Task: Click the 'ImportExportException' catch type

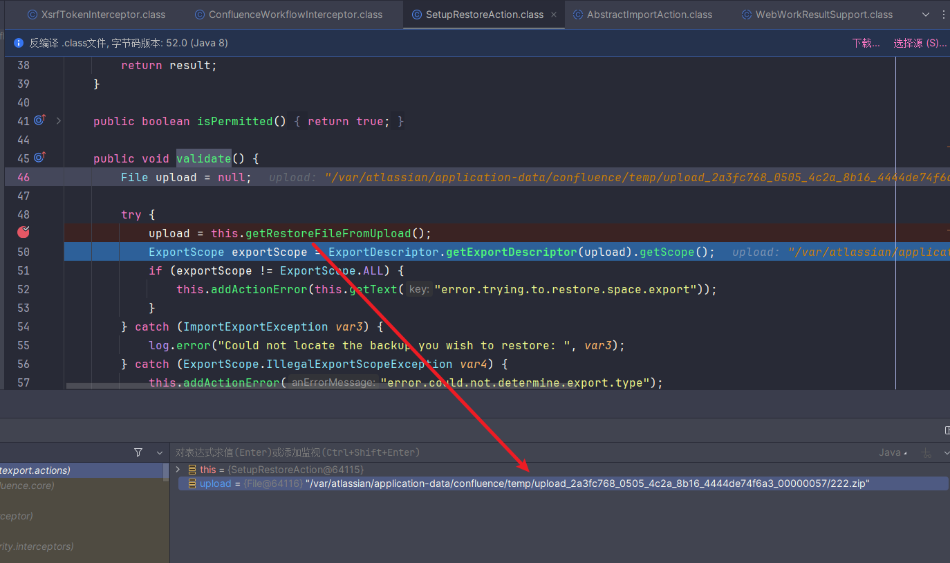Action: click(x=256, y=326)
